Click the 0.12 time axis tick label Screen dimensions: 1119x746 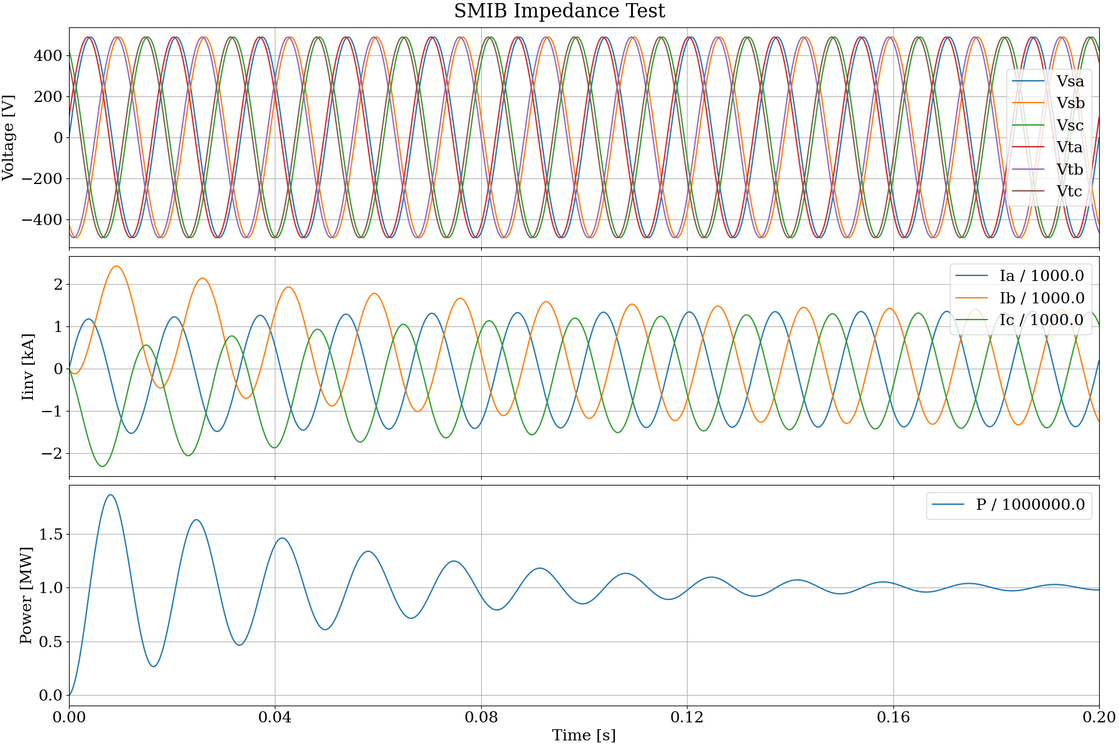(687, 717)
